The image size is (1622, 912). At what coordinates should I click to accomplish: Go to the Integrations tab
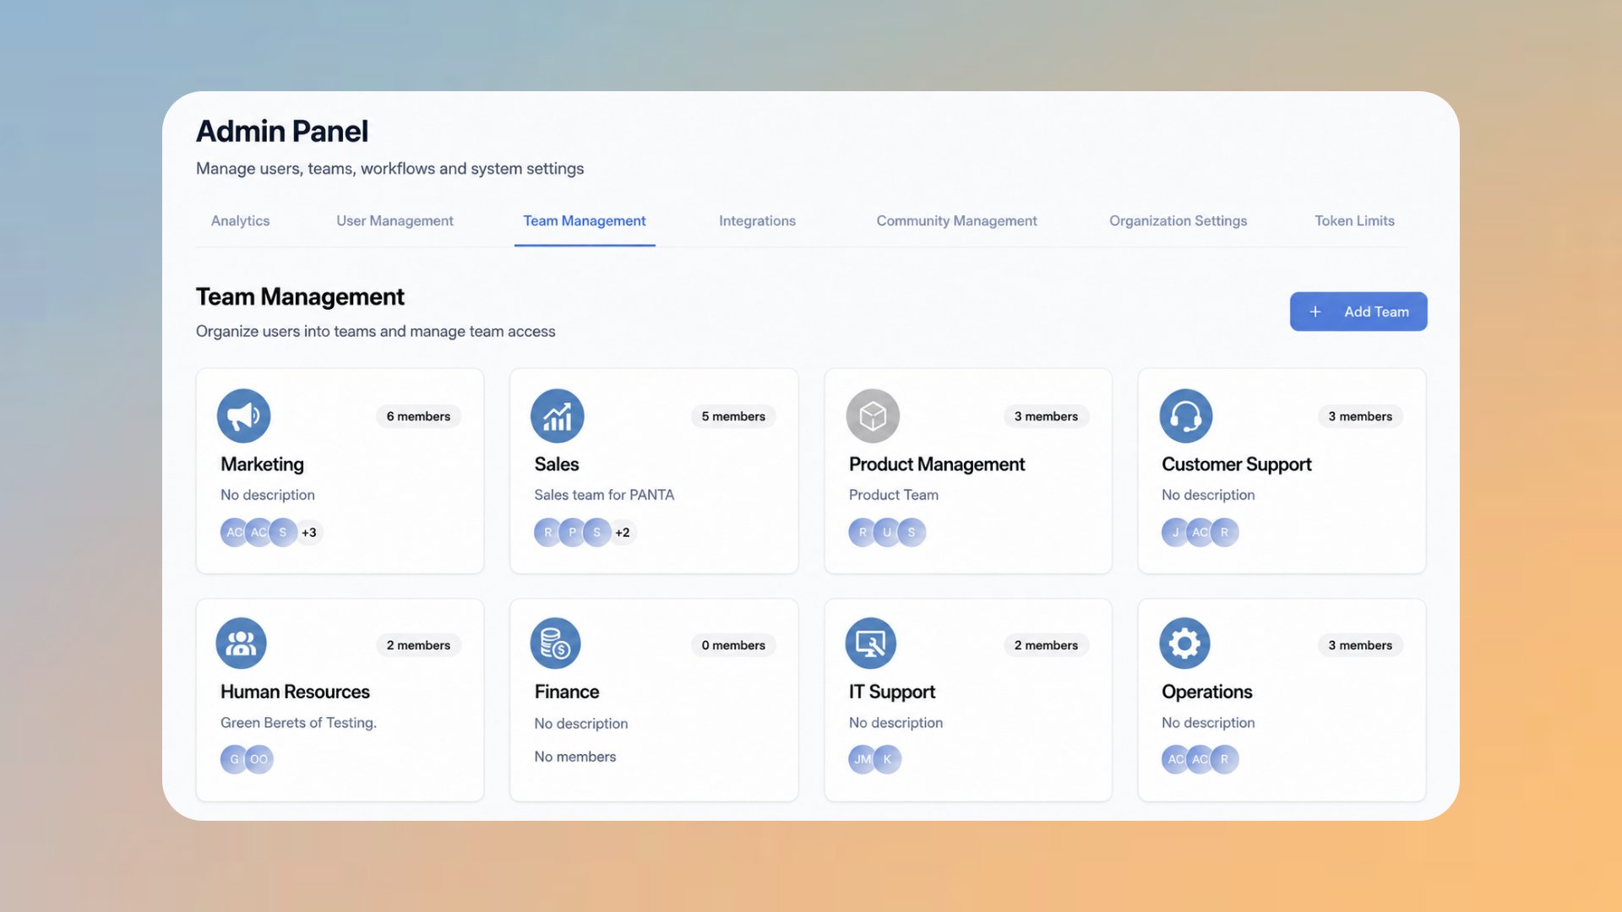[x=757, y=220]
